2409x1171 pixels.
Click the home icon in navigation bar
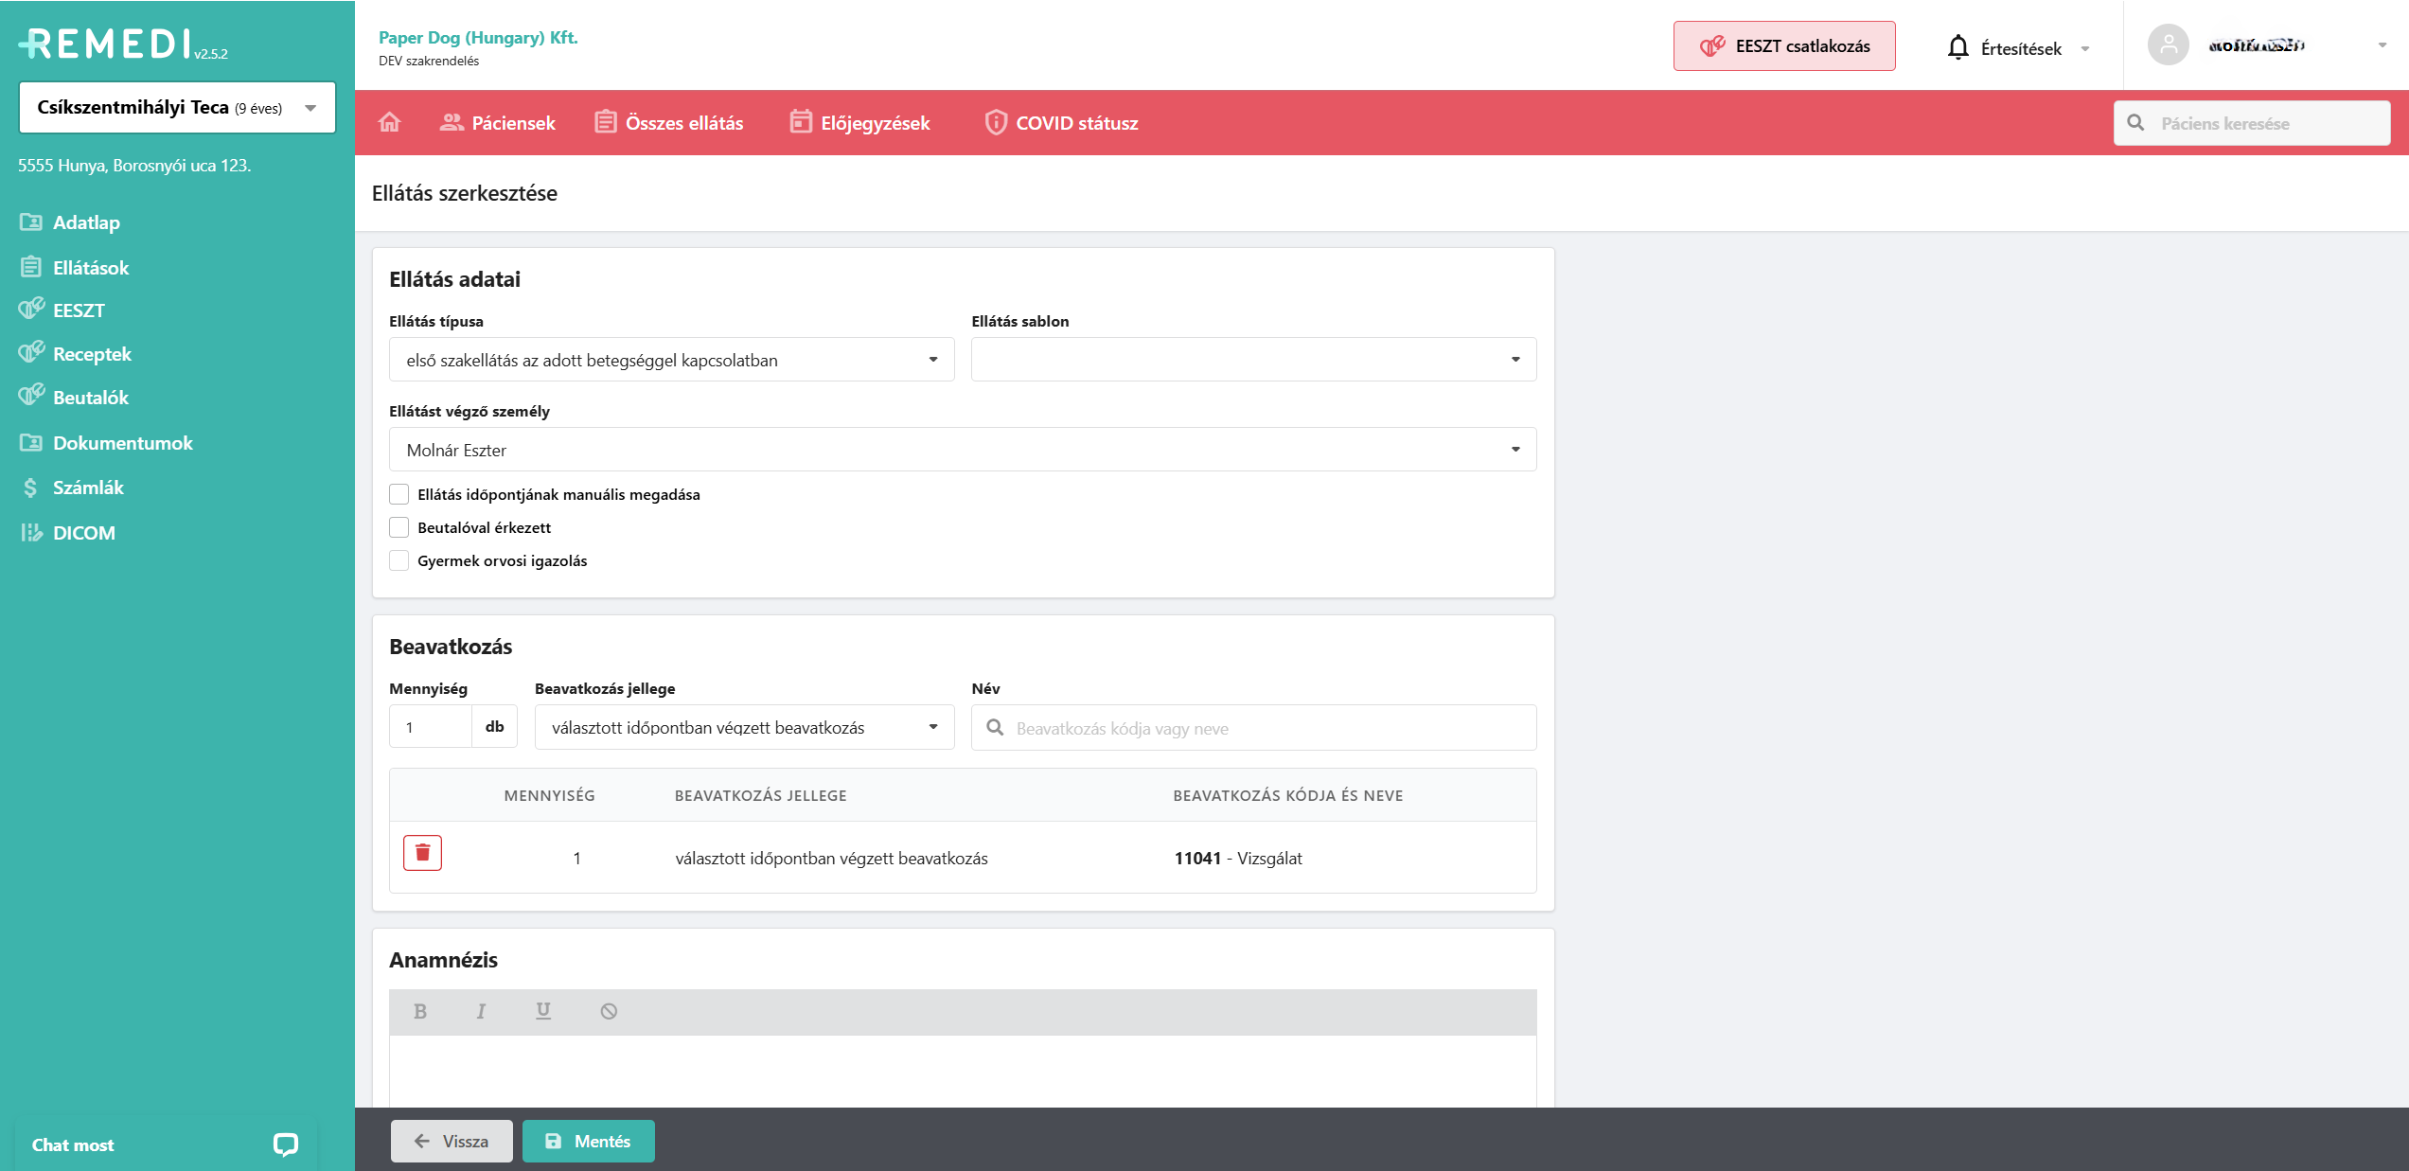389,123
